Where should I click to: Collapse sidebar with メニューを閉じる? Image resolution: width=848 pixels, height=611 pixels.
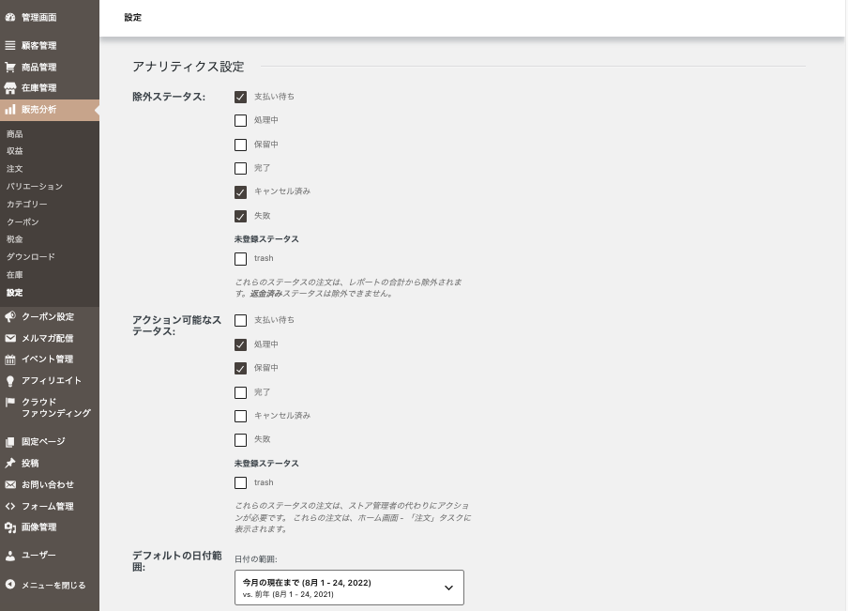[x=53, y=586]
